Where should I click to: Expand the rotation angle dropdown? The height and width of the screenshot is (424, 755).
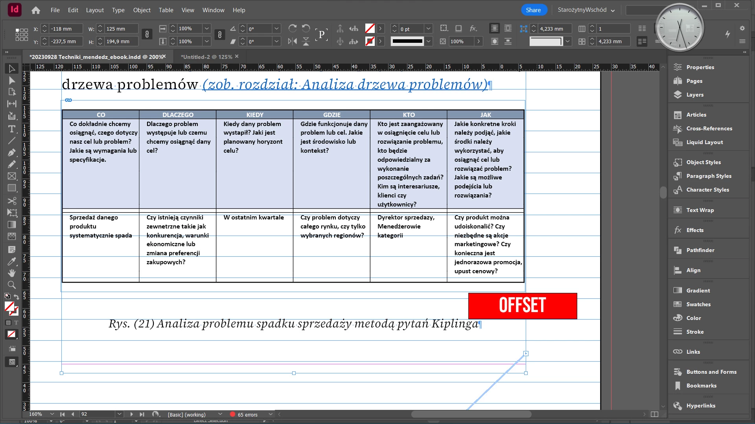click(276, 29)
